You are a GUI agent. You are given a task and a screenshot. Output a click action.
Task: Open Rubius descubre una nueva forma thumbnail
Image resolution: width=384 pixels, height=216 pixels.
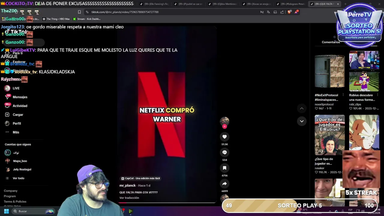tap(364, 71)
